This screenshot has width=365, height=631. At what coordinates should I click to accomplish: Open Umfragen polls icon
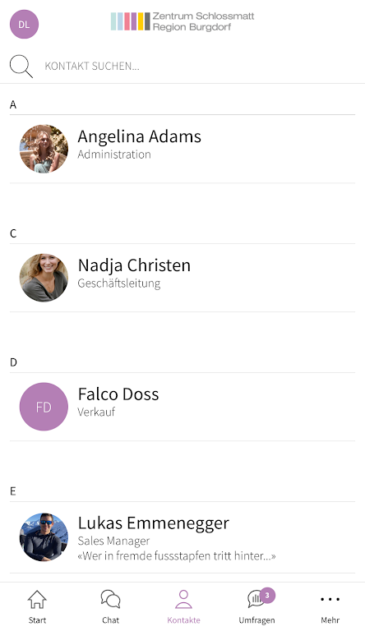pyautogui.click(x=256, y=600)
